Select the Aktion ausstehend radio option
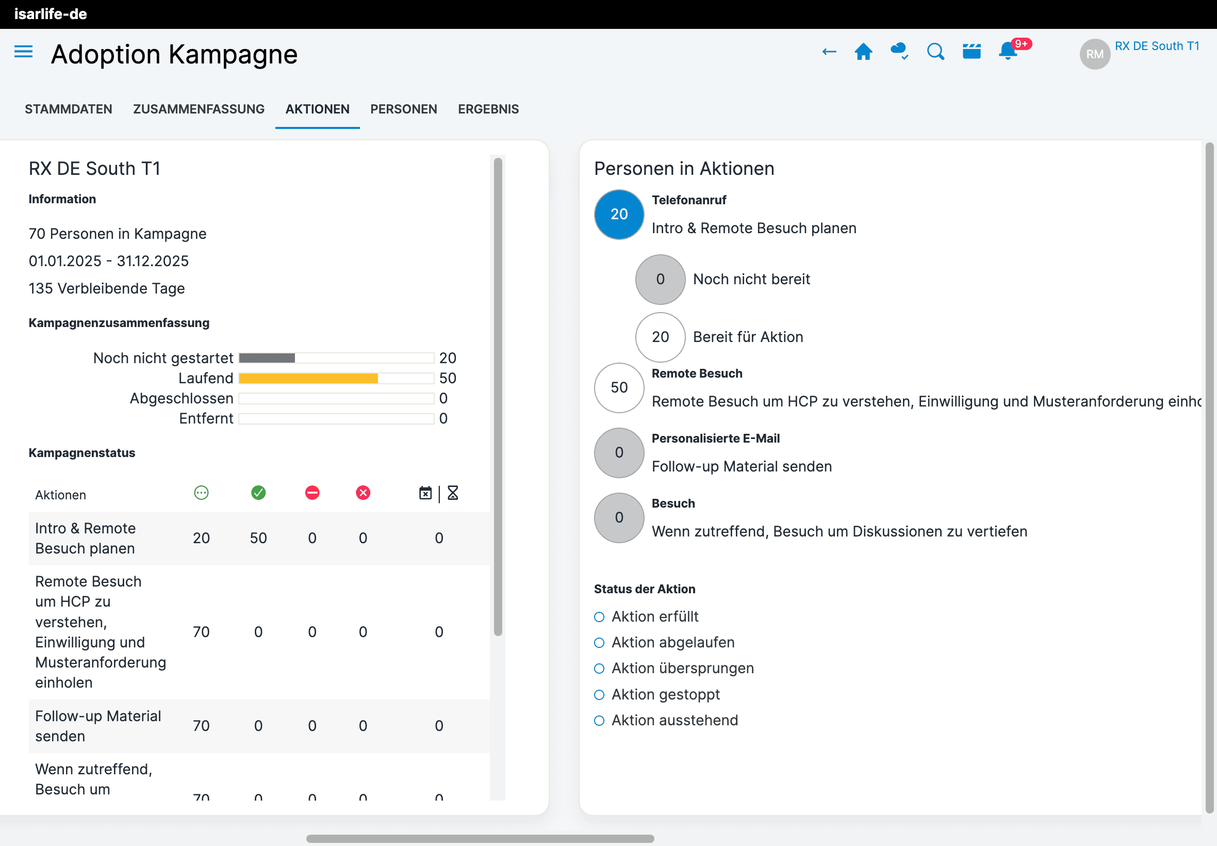 (x=599, y=720)
